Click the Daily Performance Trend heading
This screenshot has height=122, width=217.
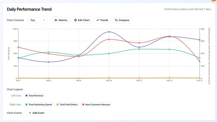click(29, 9)
